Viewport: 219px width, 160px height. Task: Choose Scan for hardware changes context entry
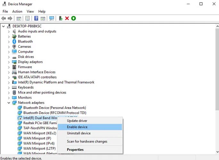click(x=90, y=141)
